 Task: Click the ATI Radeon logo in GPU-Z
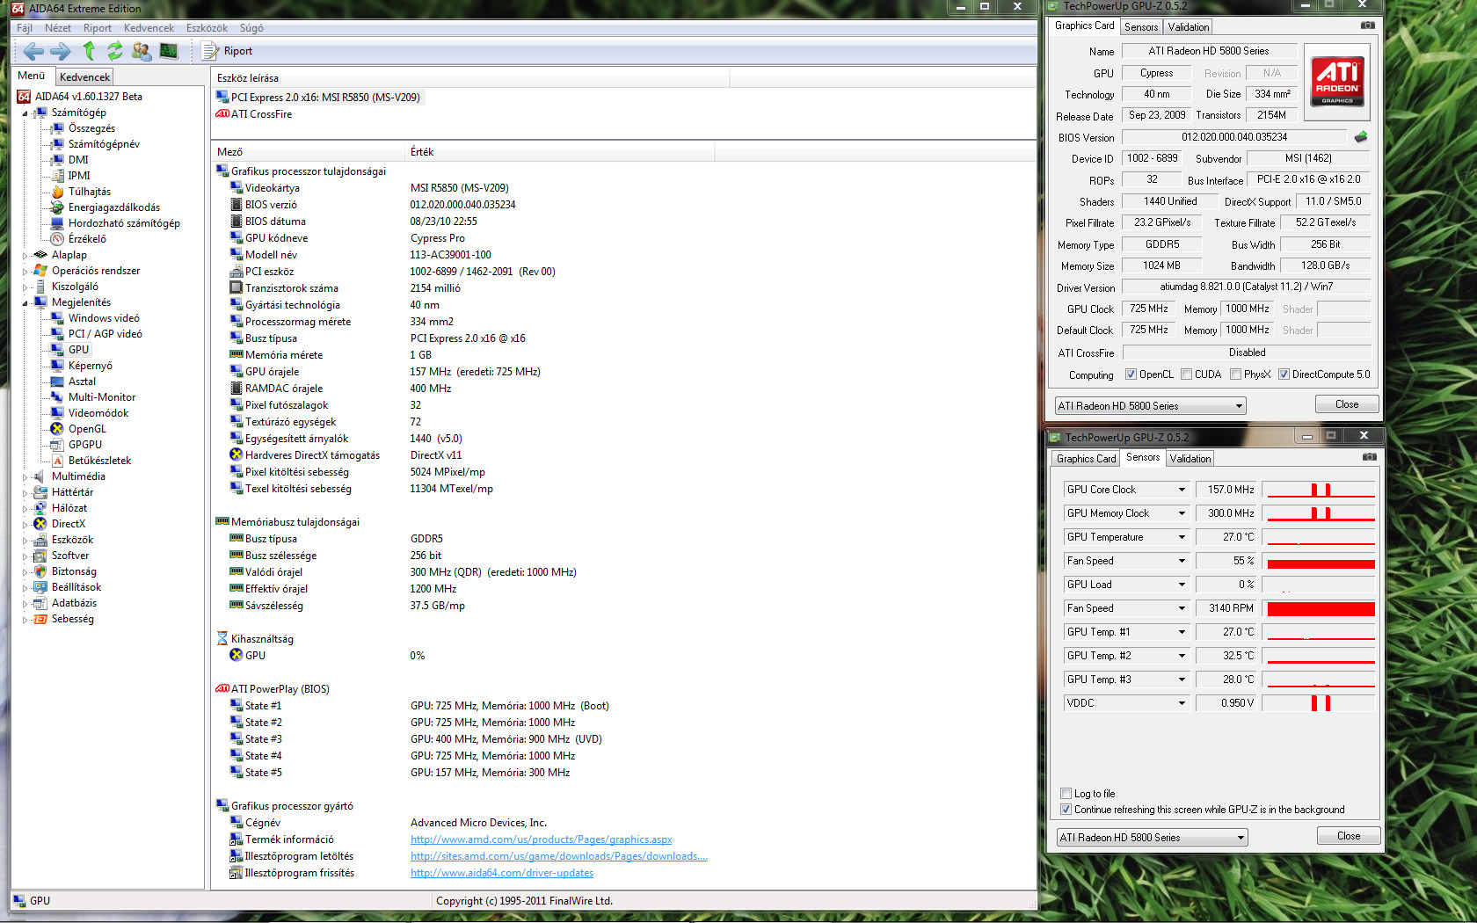pyautogui.click(x=1337, y=81)
